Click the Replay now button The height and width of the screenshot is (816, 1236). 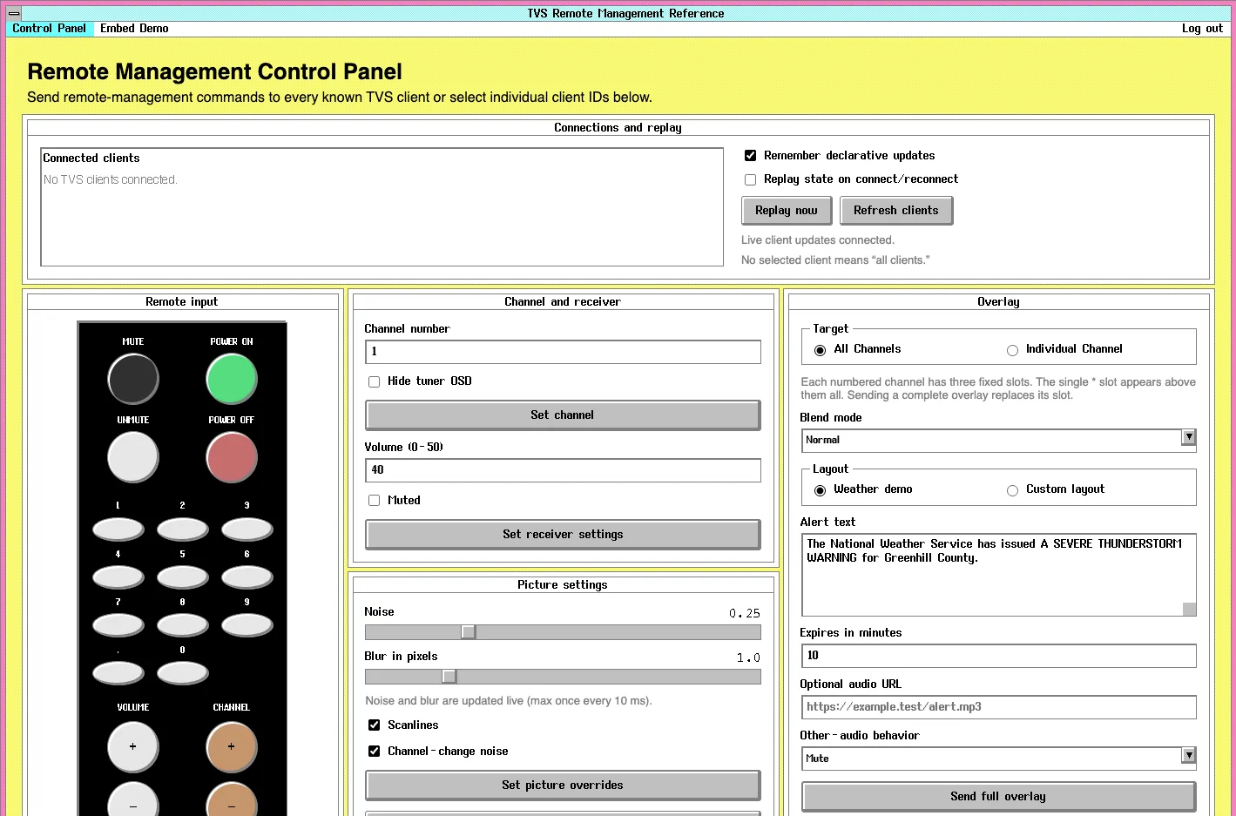[787, 211]
